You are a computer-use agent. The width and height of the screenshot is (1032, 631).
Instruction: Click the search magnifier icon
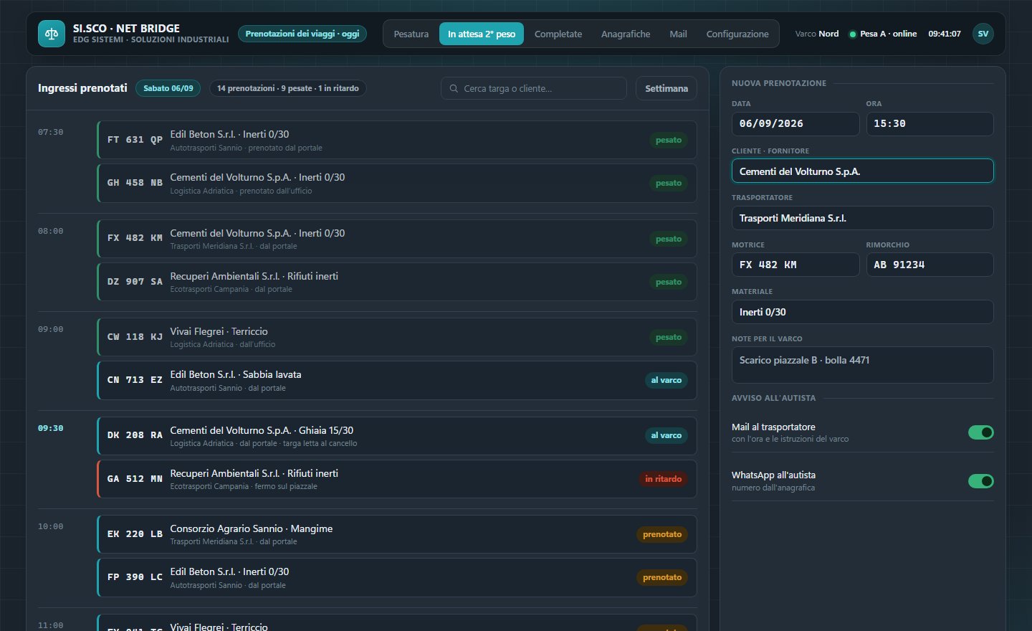(454, 88)
